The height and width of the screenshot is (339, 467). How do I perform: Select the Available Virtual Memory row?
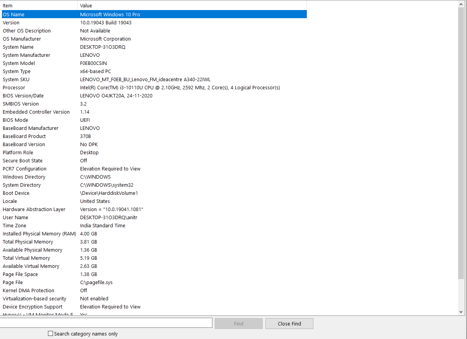[154, 266]
